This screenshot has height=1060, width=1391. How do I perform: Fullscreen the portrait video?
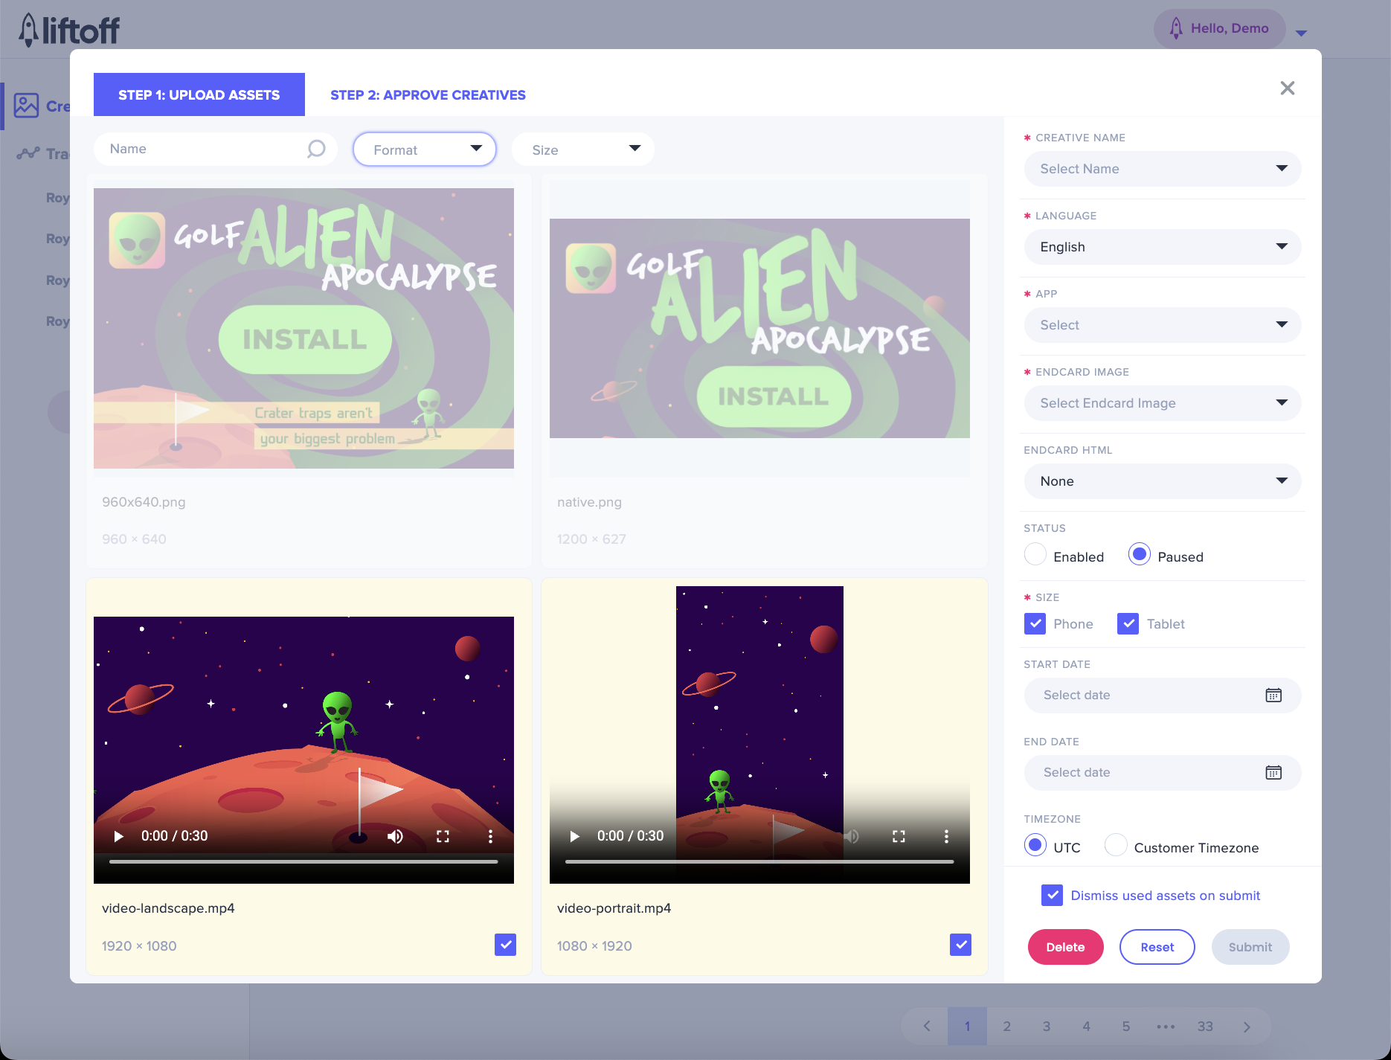[899, 836]
